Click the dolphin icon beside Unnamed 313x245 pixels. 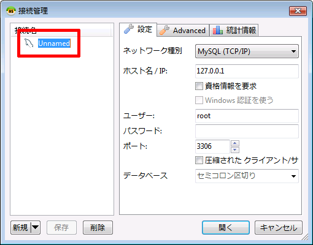(x=29, y=43)
